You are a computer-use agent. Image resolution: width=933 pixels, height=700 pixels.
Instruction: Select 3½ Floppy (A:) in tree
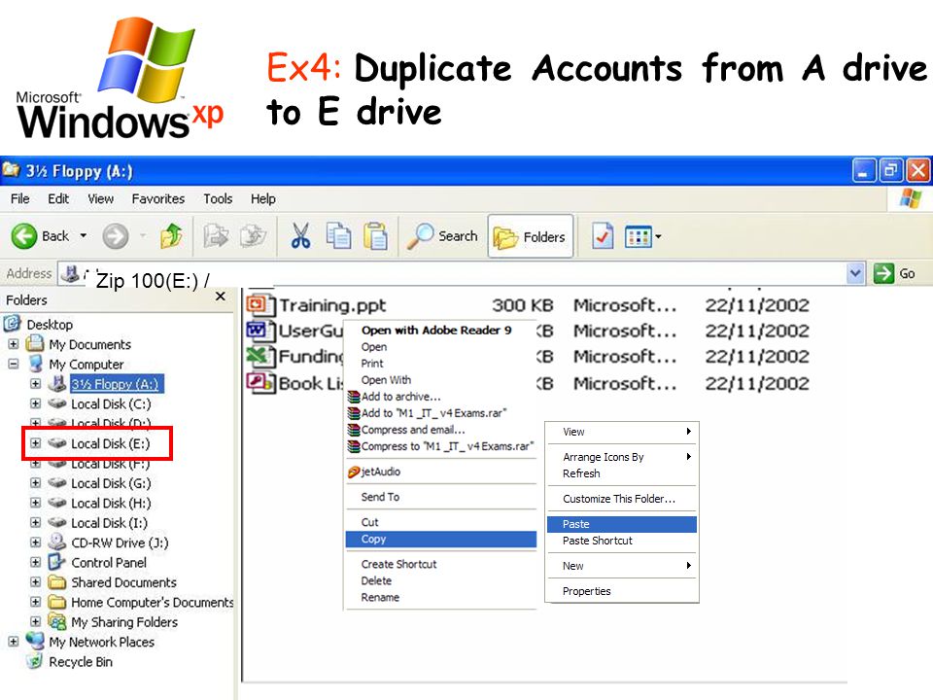tap(116, 384)
